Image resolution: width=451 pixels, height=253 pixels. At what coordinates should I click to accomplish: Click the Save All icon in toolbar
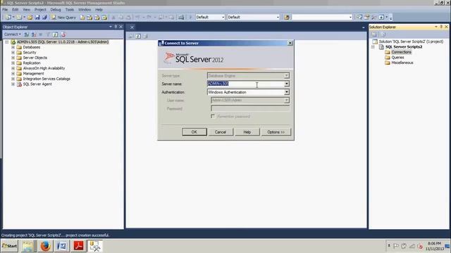tap(44, 17)
